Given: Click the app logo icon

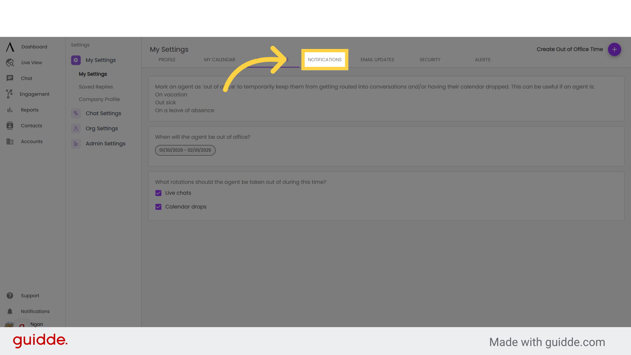Looking at the screenshot, I should point(10,47).
